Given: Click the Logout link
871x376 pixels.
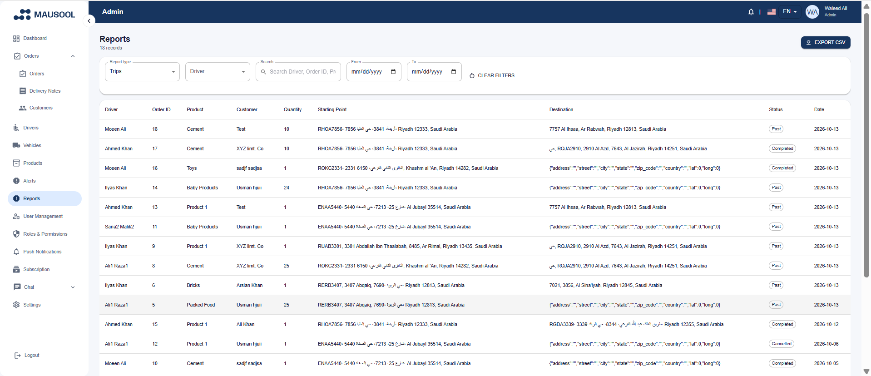Looking at the screenshot, I should coord(32,355).
